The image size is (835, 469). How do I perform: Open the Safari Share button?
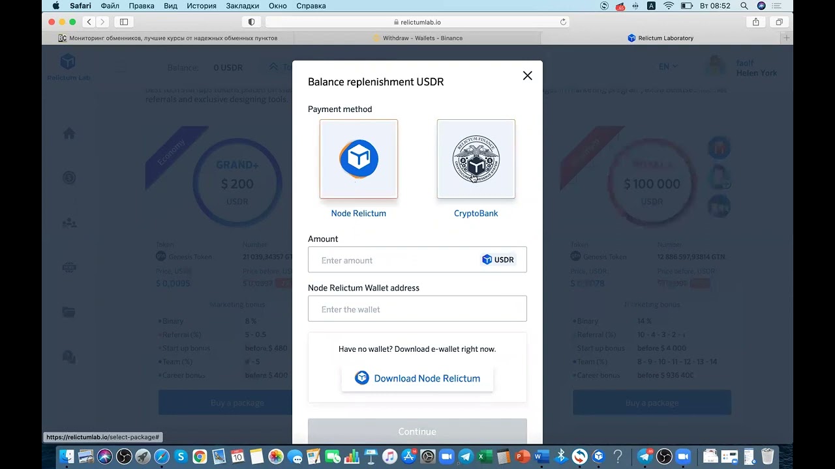tap(755, 21)
